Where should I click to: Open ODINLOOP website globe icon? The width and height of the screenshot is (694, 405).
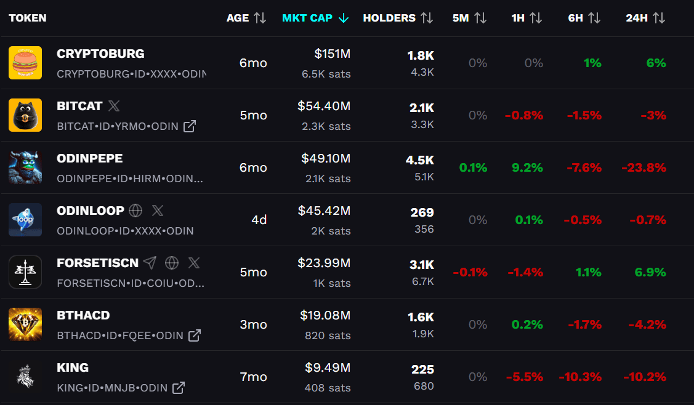pyautogui.click(x=135, y=211)
